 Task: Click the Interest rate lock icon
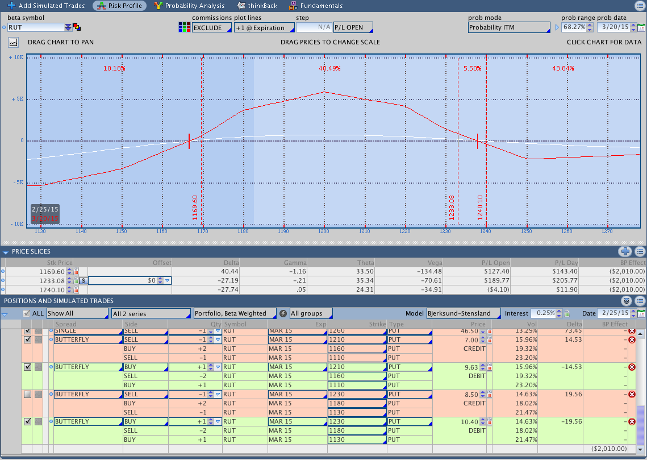pyautogui.click(x=566, y=313)
